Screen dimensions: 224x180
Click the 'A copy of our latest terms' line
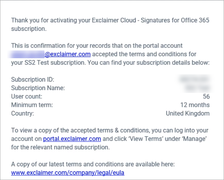[x=93, y=165]
